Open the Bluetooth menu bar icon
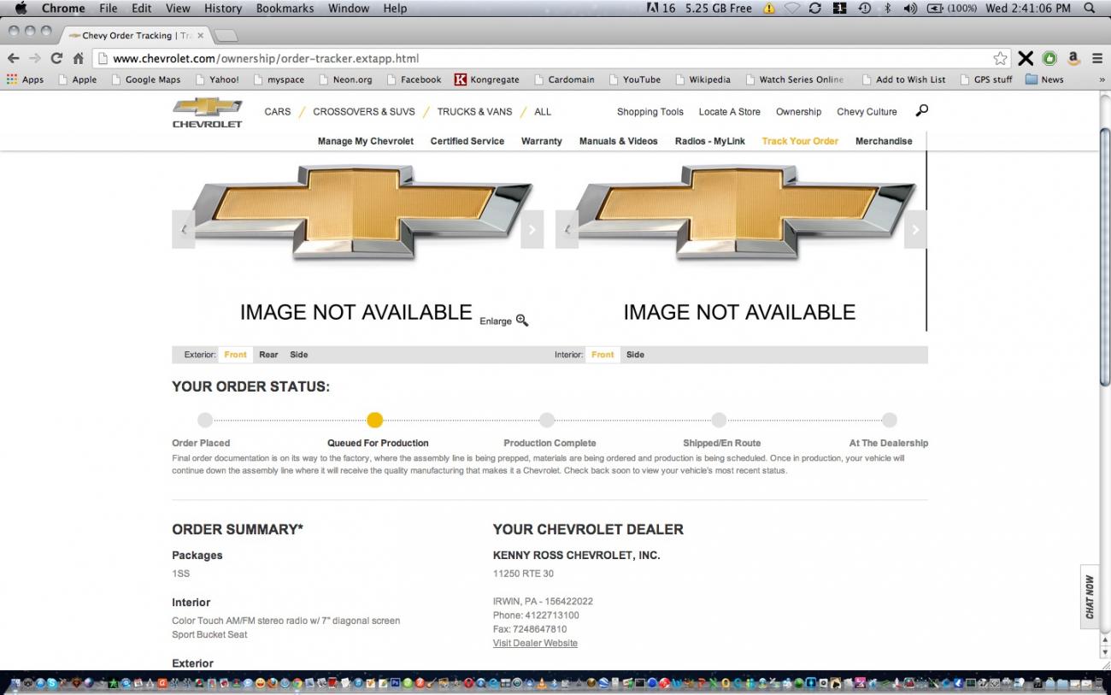1111x695 pixels. click(885, 8)
